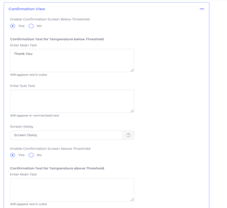Click the 'Enter Sub Text' label
This screenshot has height=208, width=227.
pyautogui.click(x=22, y=86)
